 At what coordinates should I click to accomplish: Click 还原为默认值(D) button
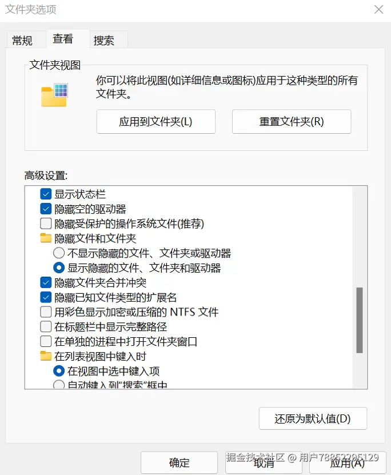(313, 418)
